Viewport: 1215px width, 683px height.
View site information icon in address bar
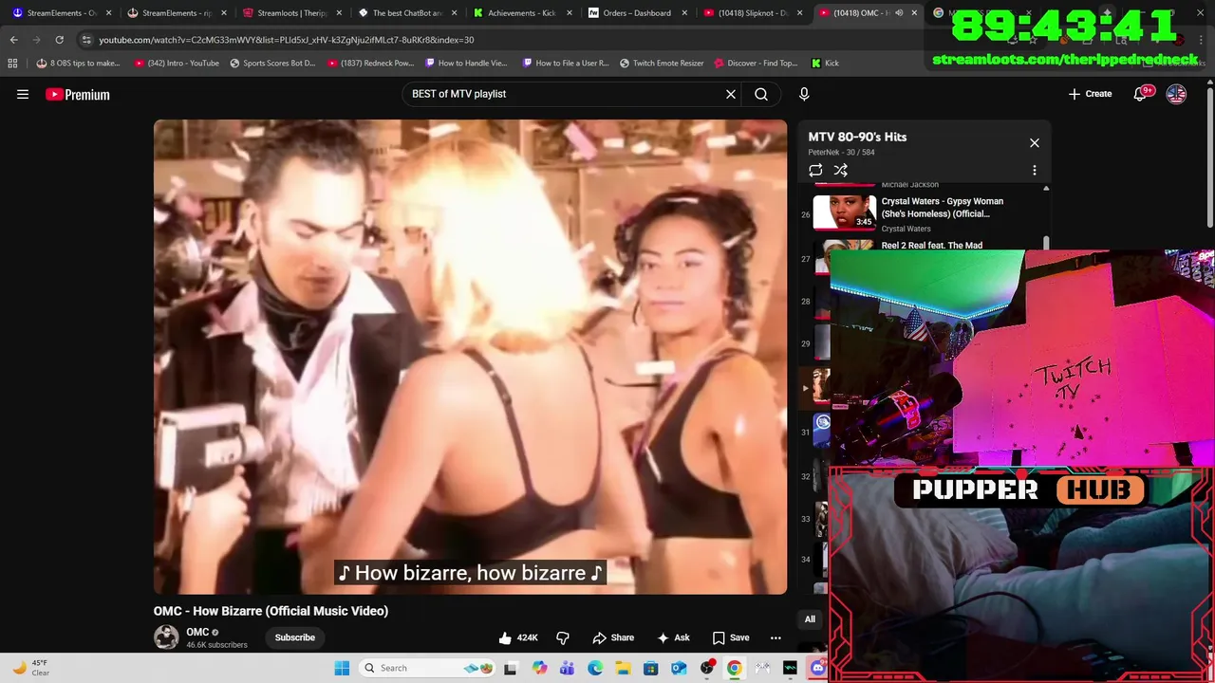[86, 40]
